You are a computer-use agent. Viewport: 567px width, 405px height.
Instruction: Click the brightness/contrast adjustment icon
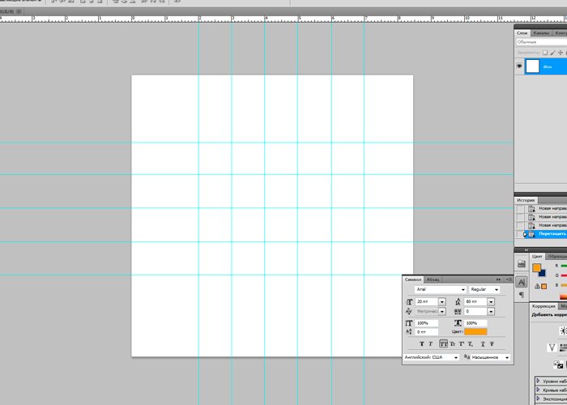click(563, 331)
